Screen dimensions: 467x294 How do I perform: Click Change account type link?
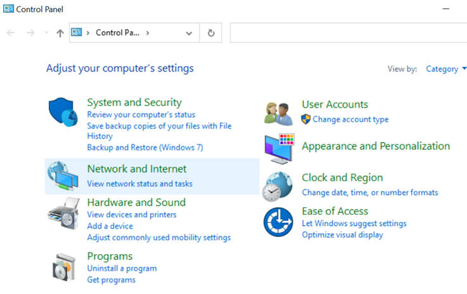350,119
